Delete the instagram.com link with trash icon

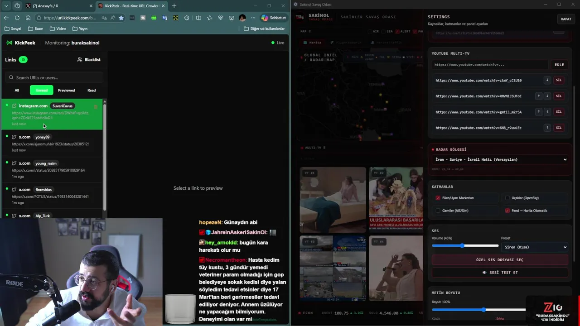(x=96, y=107)
